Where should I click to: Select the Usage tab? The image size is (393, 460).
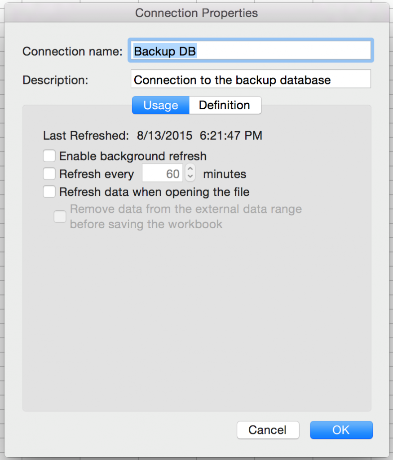(x=160, y=105)
